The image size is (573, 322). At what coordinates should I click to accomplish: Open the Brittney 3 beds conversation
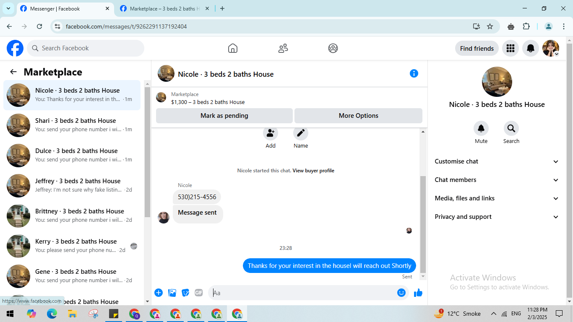(x=72, y=216)
